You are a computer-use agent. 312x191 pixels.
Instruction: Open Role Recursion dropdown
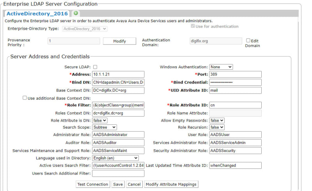click(217, 127)
